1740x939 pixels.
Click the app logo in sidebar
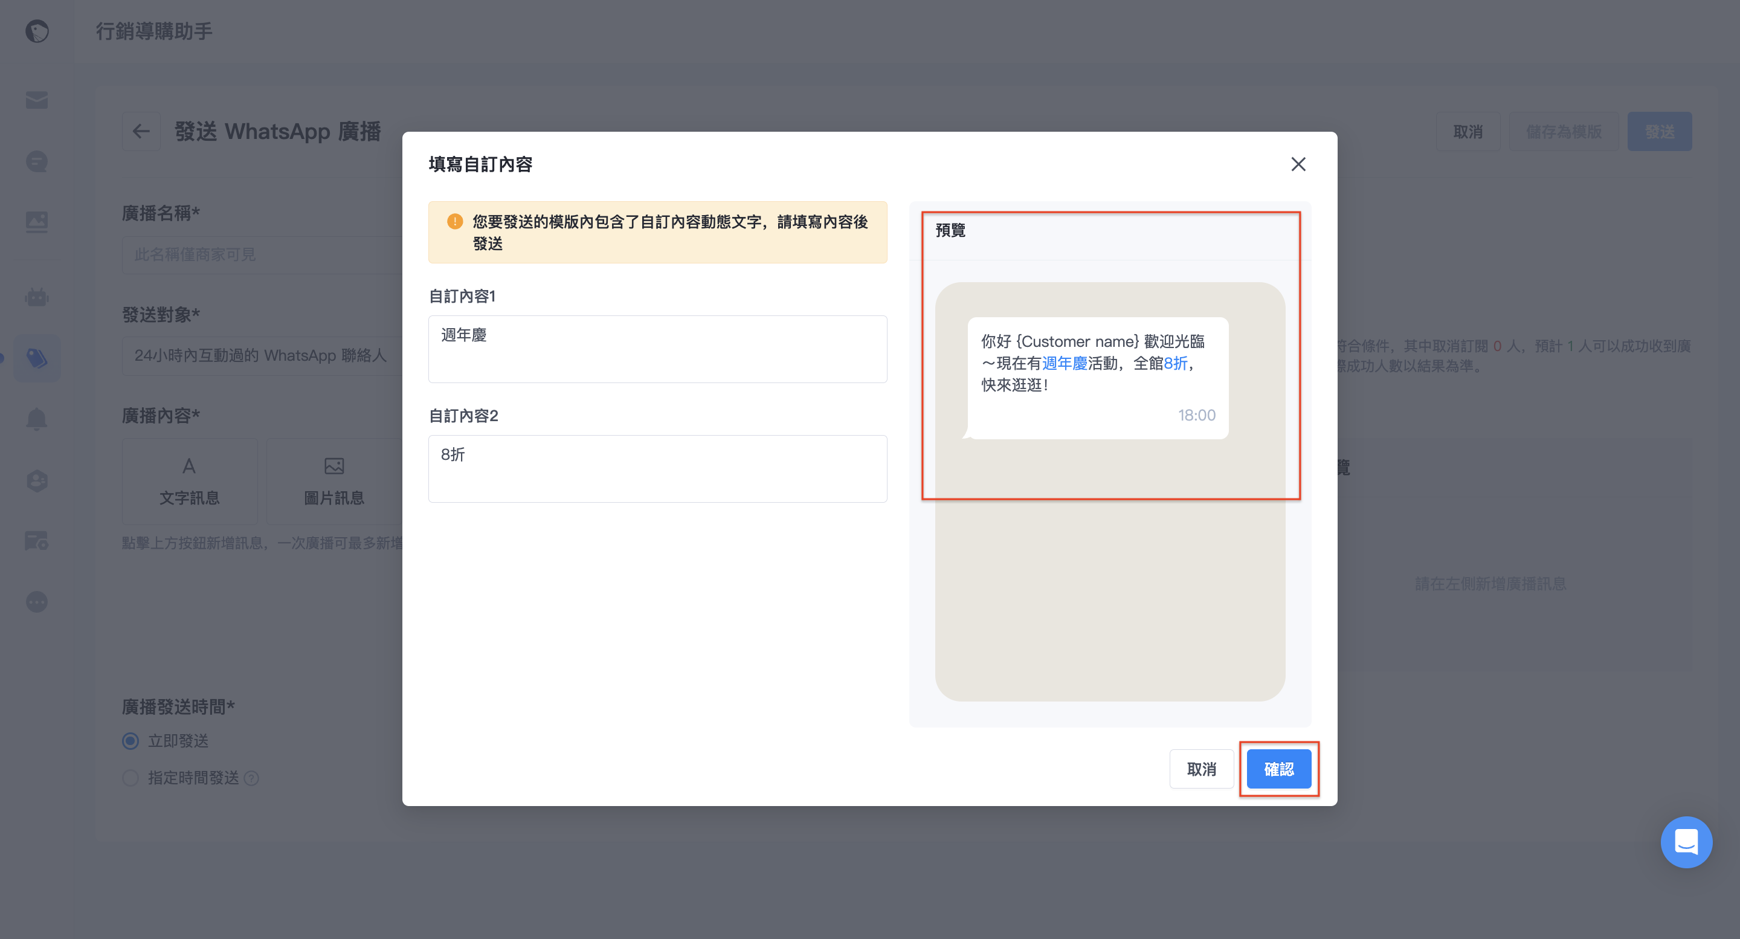click(37, 30)
